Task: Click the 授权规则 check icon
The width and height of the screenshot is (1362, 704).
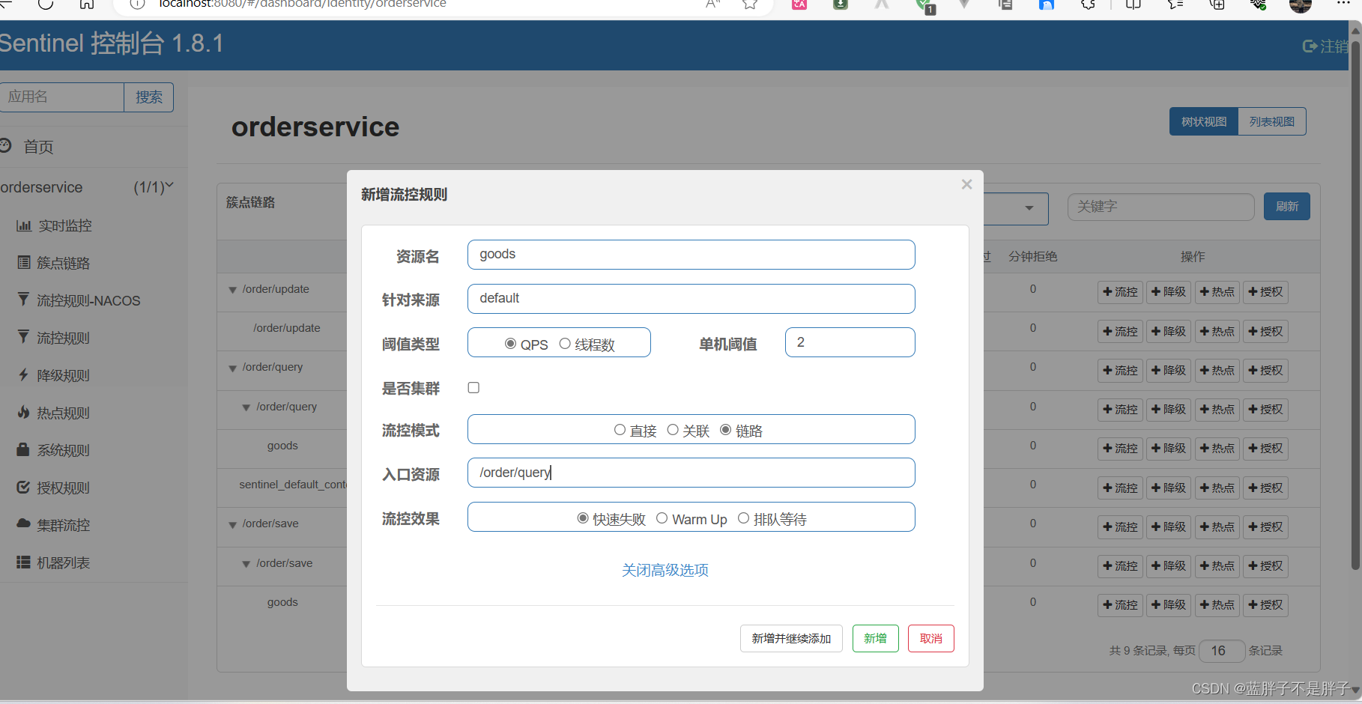Action: click(x=24, y=487)
